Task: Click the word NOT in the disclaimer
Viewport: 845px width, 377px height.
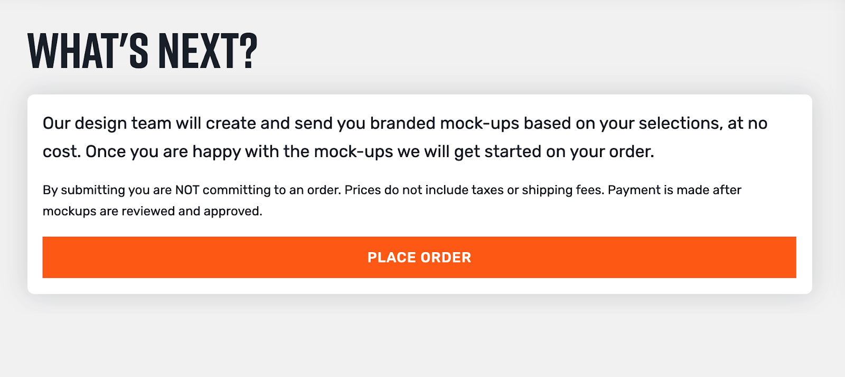Action: (x=187, y=190)
